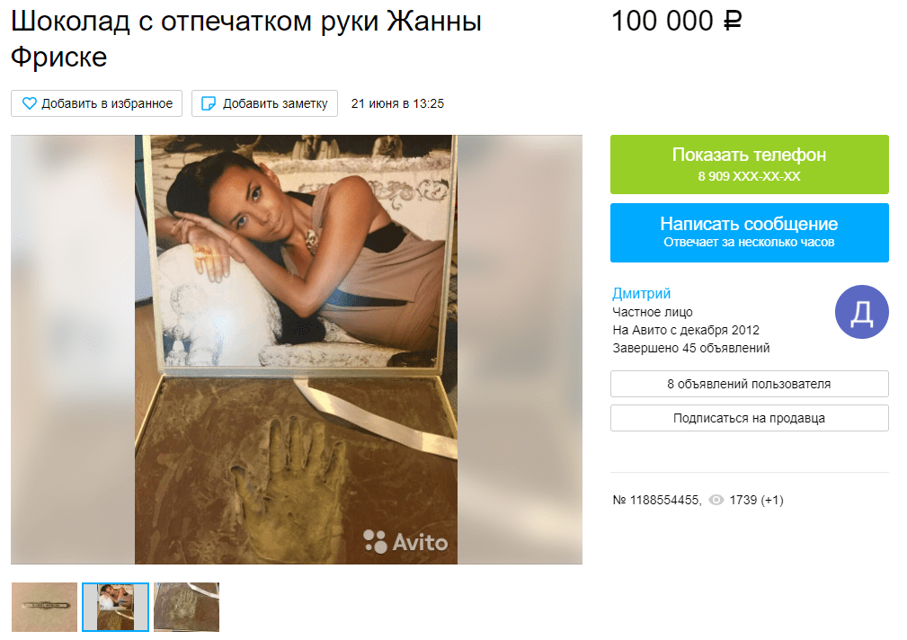Click the eye views counter icon
907x640 pixels.
tap(716, 500)
